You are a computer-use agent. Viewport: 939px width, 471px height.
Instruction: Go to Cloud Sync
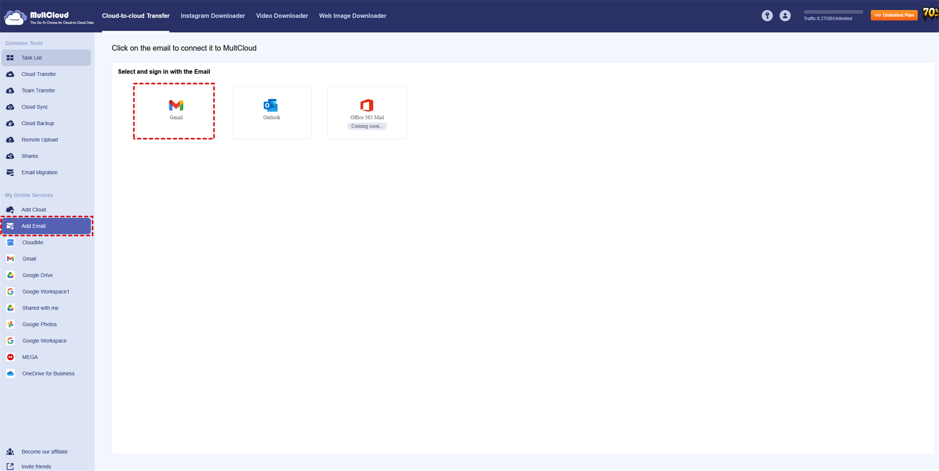click(x=46, y=107)
